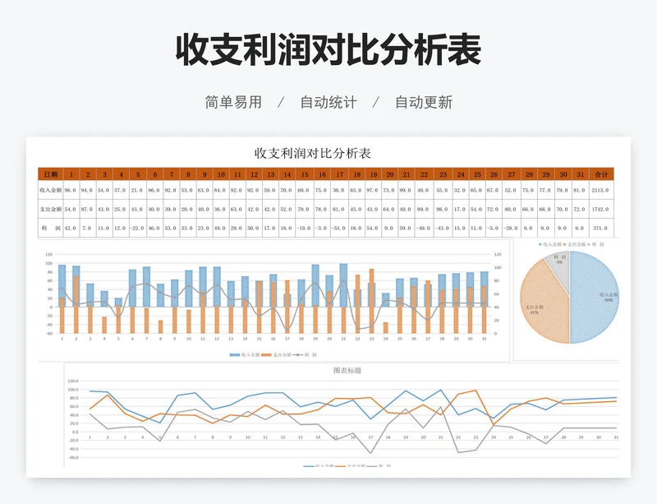657x504 pixels.
Task: Select day 21 income cell 99.0
Action: click(406, 190)
